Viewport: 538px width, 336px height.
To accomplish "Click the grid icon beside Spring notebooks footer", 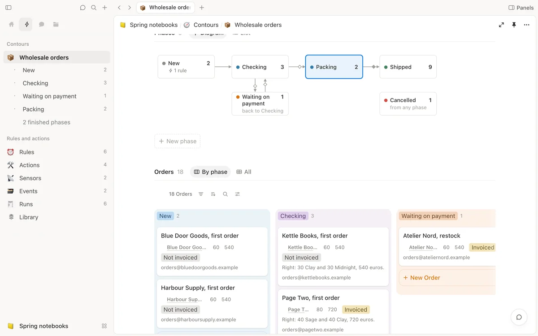I will pyautogui.click(x=104, y=326).
